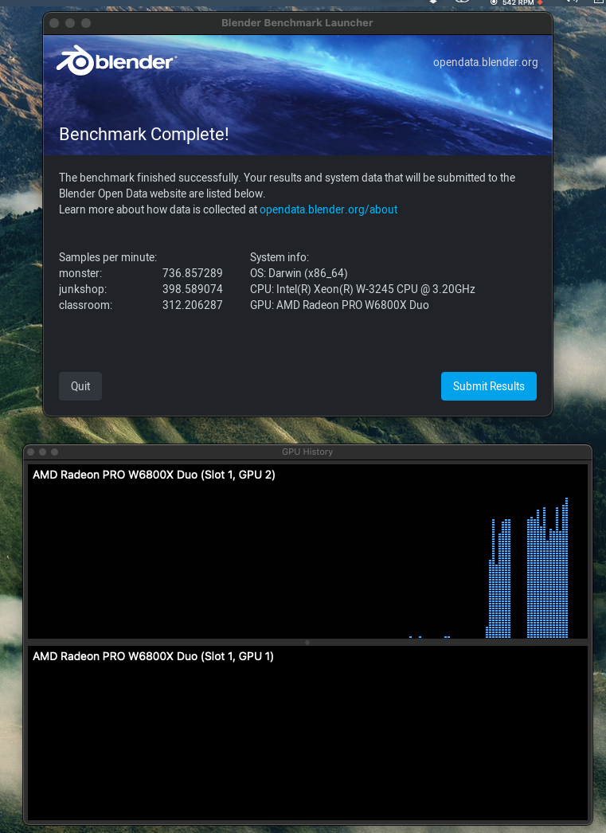
Task: Click the opendata.blender.org banner text
Action: [x=486, y=62]
